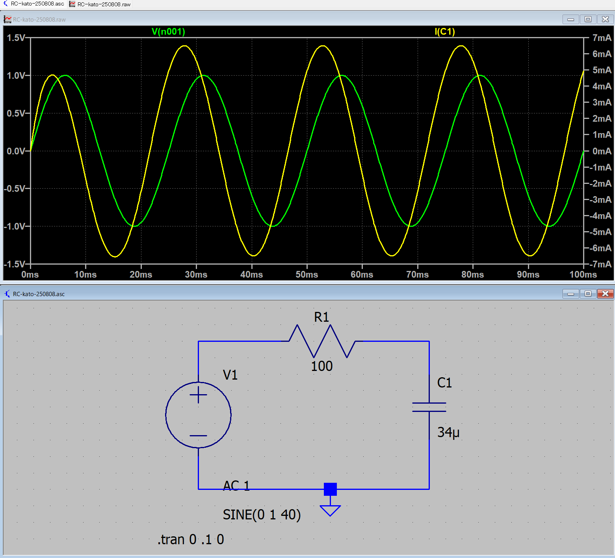Screen dimensions: 615x558
Task: Click the .tran 0 .1 0 directive
Action: (x=191, y=539)
